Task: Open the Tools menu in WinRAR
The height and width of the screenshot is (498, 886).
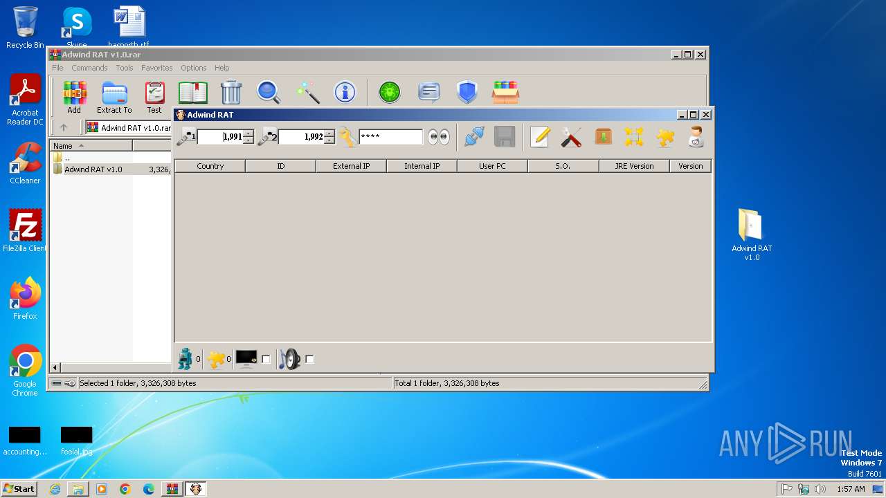Action: click(125, 68)
